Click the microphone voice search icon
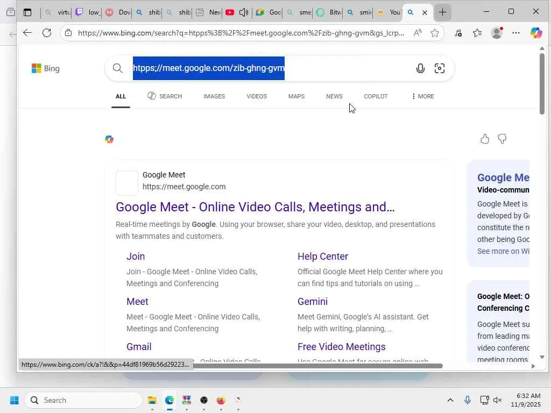 420,68
